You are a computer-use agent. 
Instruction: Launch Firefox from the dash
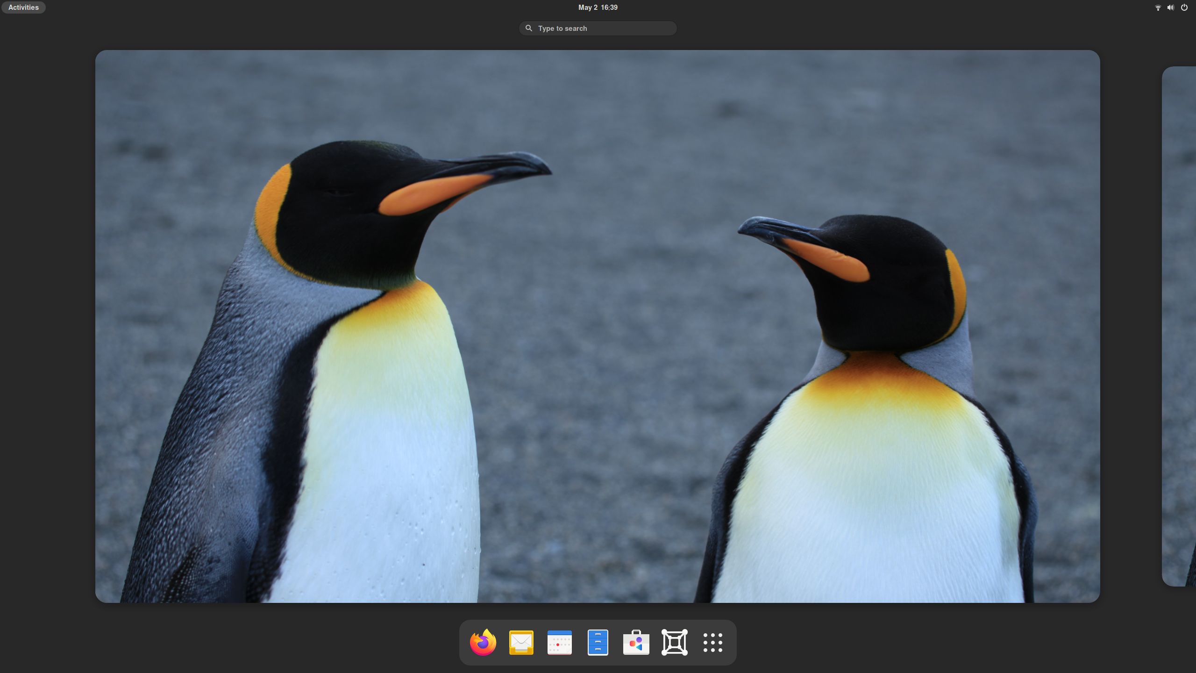[x=483, y=642]
